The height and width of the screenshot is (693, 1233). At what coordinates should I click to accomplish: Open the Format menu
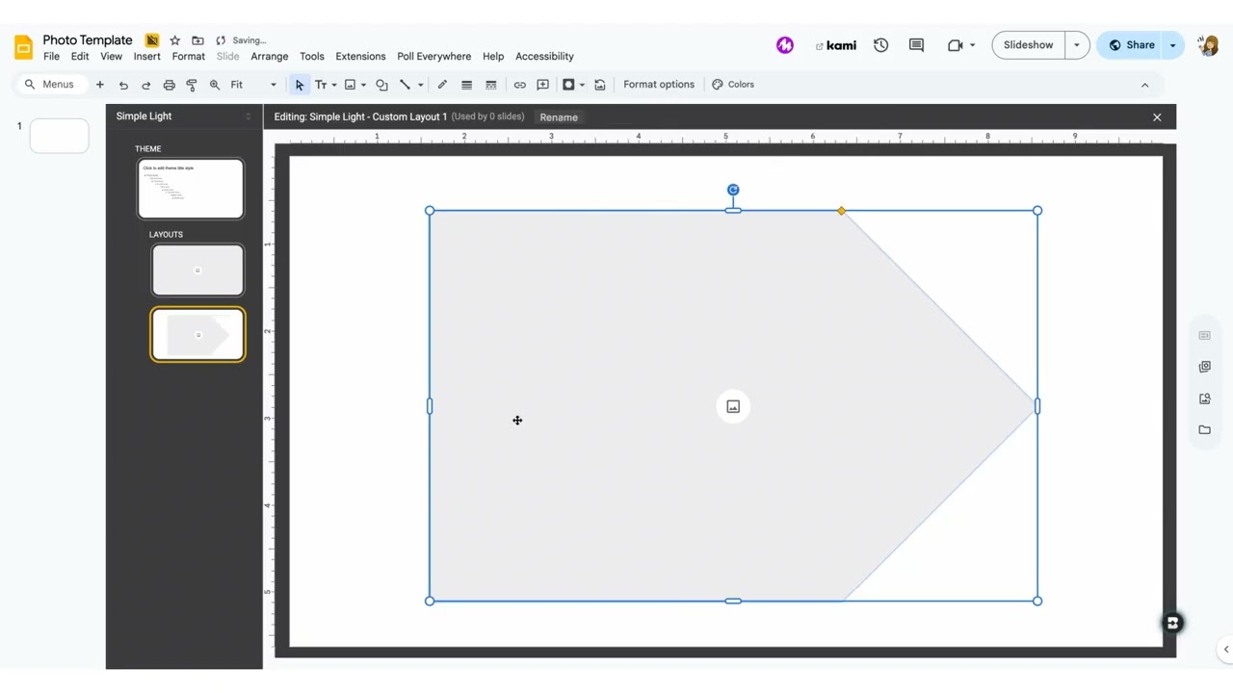coord(189,57)
